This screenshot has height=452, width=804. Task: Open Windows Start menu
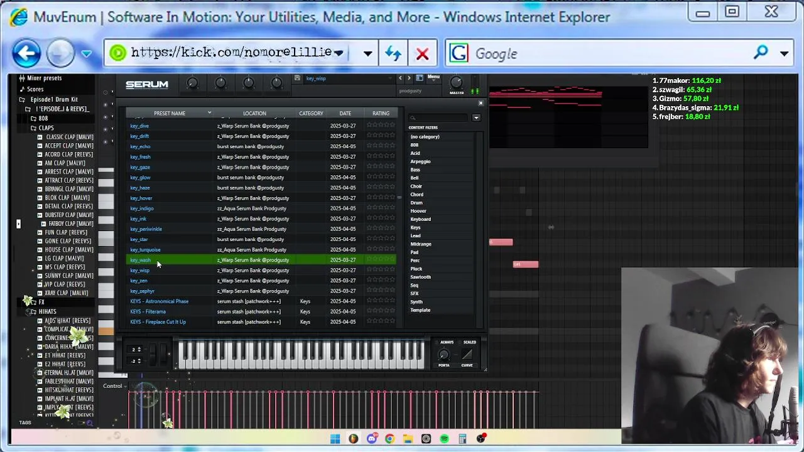click(335, 439)
